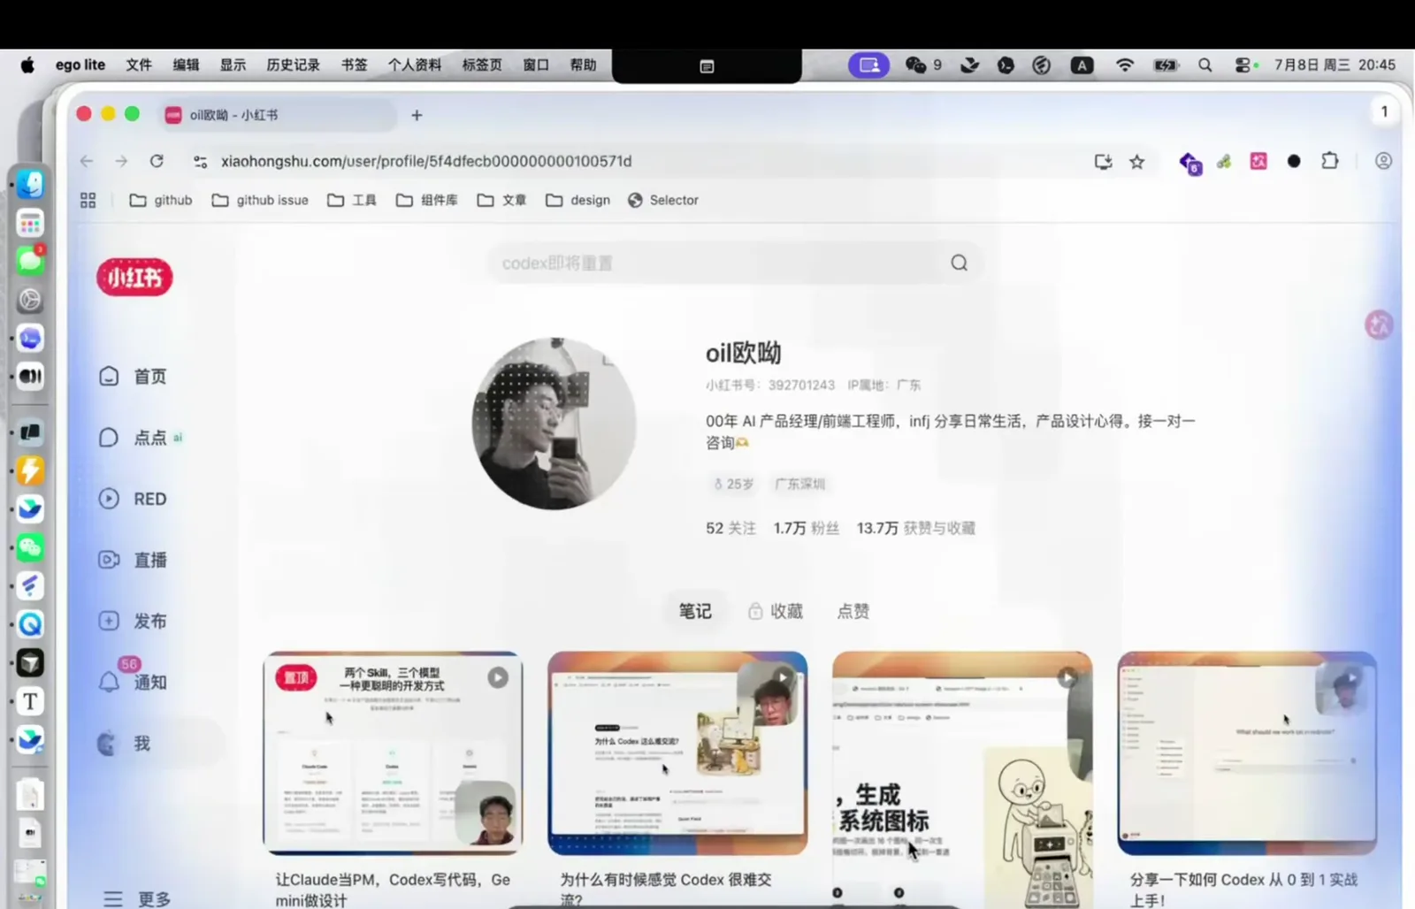The image size is (1415, 909).
Task: Click 13.7万 获赞与收藏 stat
Action: click(915, 528)
